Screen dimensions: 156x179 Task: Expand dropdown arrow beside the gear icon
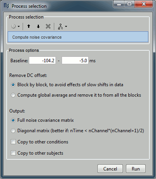point(19,27)
